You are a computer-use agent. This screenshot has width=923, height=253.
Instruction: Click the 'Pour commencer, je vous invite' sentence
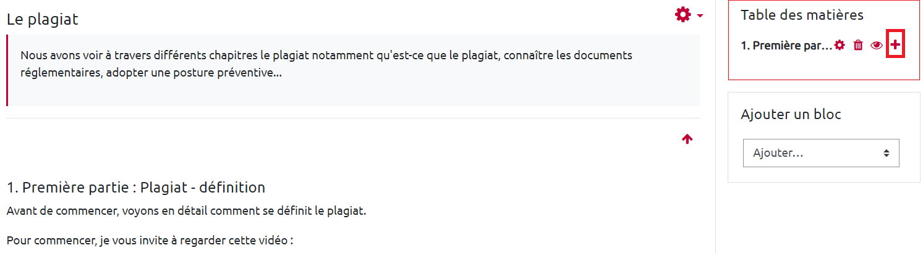[150, 240]
